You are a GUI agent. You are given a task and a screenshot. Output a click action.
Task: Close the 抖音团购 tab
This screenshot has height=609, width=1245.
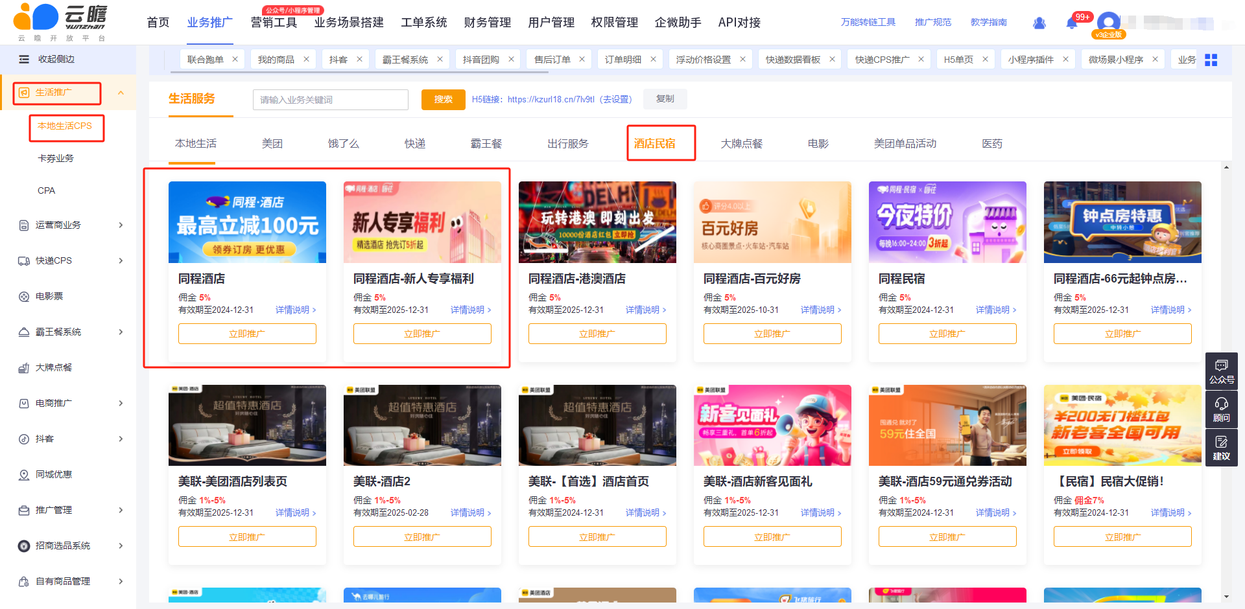[511, 60]
